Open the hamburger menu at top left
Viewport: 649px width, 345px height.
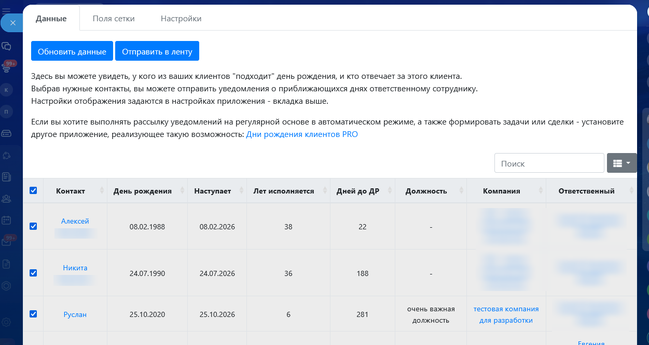(x=6, y=10)
